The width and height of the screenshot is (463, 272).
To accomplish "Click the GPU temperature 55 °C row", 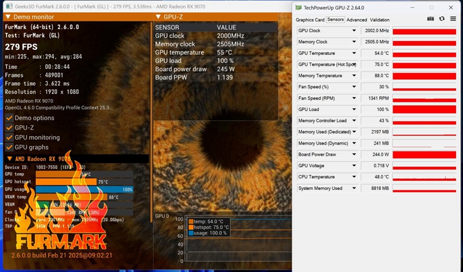I will pyautogui.click(x=216, y=52).
